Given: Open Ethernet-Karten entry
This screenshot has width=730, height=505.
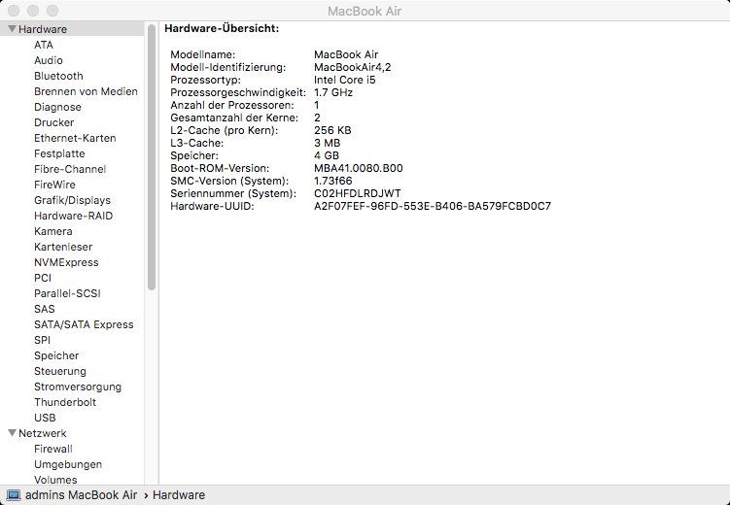Looking at the screenshot, I should (75, 138).
